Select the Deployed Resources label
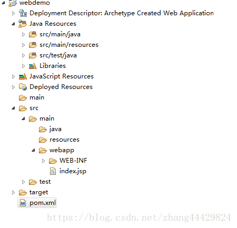 [x=61, y=87]
